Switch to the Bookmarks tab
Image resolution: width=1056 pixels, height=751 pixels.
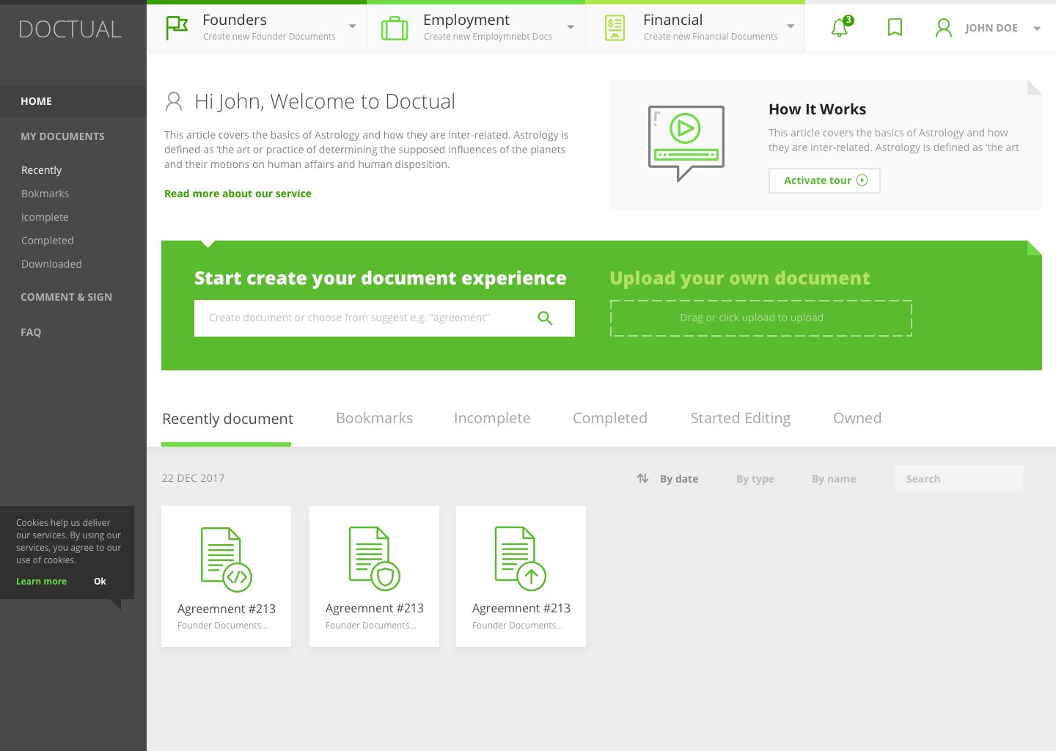tap(374, 417)
